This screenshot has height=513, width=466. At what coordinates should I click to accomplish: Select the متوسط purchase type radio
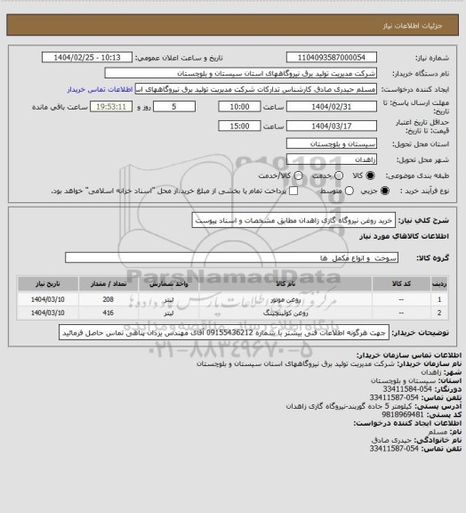pyautogui.click(x=349, y=191)
